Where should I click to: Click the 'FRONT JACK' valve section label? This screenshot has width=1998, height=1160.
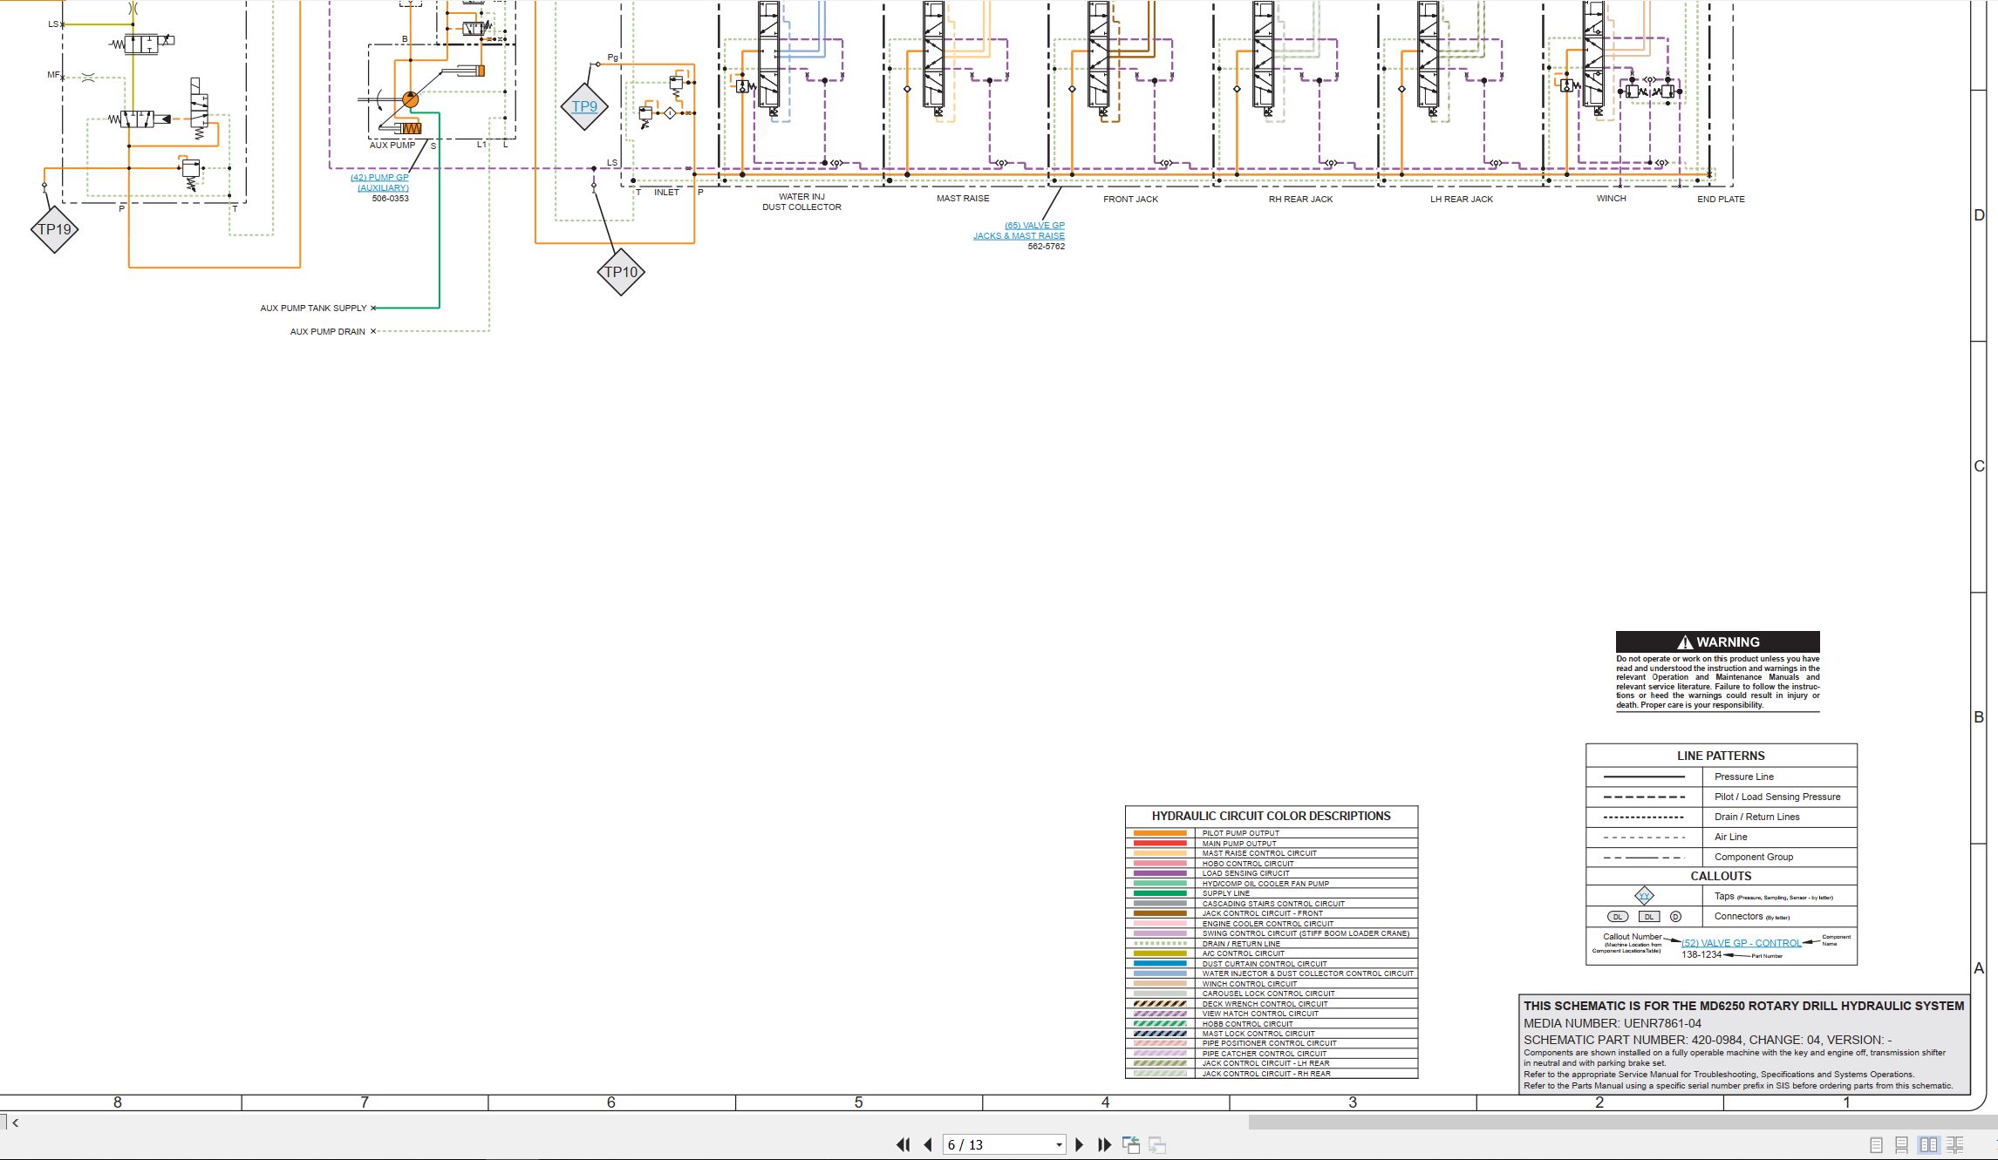click(x=1130, y=200)
